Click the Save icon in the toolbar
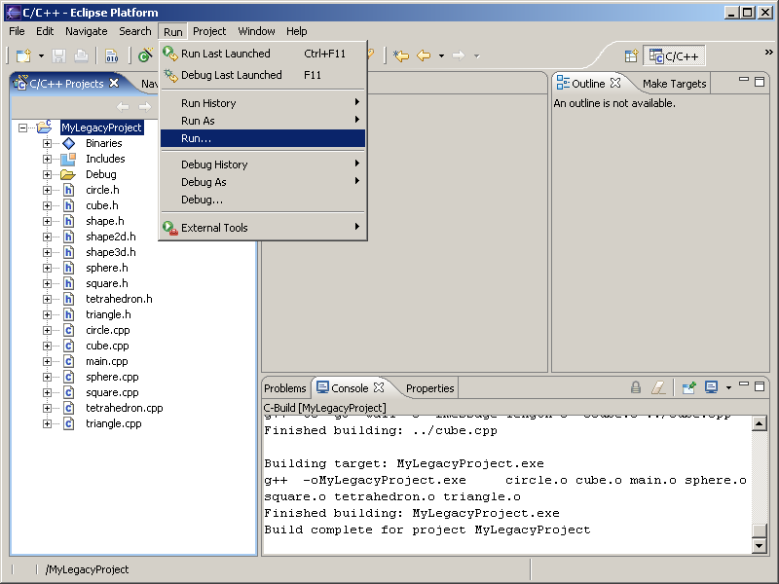This screenshot has width=779, height=584. pyautogui.click(x=58, y=56)
